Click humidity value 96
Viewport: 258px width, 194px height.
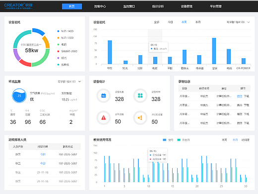point(28,122)
